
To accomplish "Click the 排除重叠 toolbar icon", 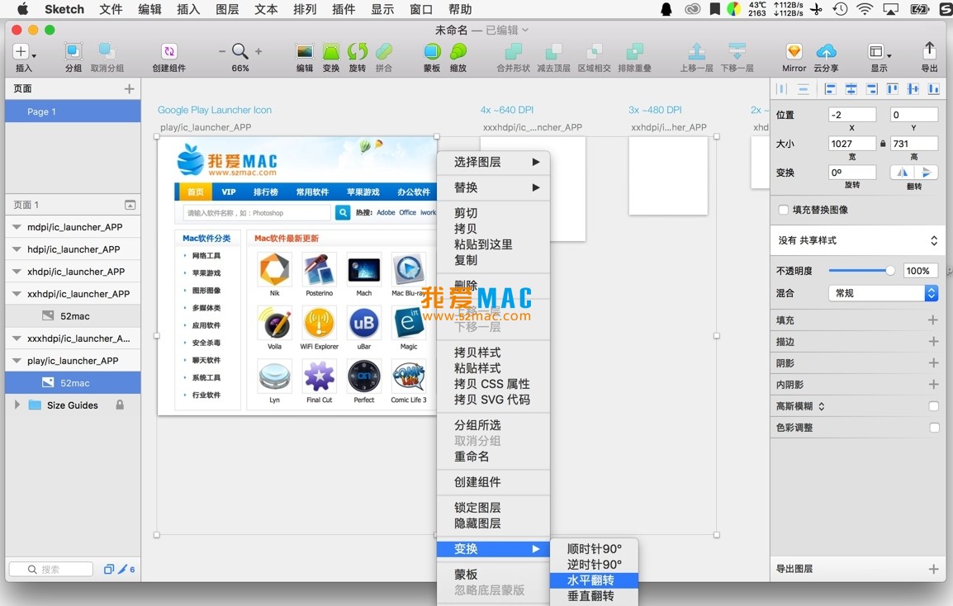I will 634,52.
